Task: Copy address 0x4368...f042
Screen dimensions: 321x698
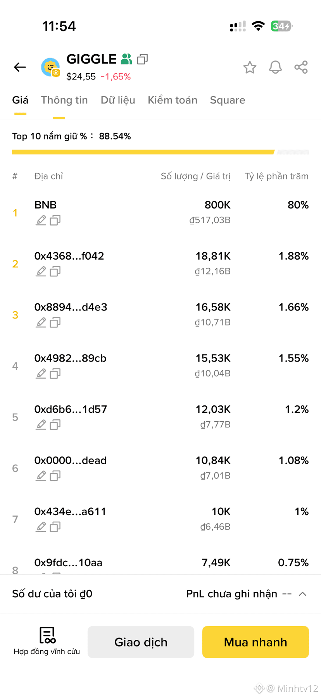Action: click(55, 271)
